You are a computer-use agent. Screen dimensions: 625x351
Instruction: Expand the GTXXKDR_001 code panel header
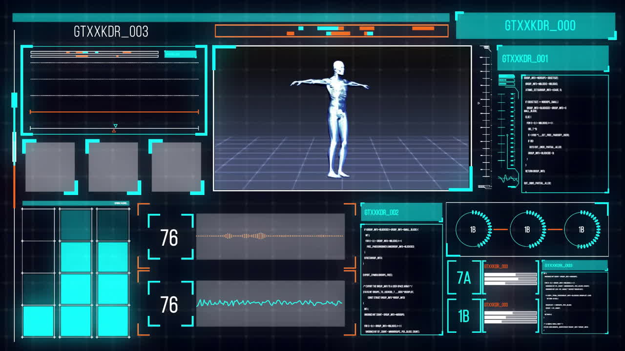pyautogui.click(x=553, y=58)
